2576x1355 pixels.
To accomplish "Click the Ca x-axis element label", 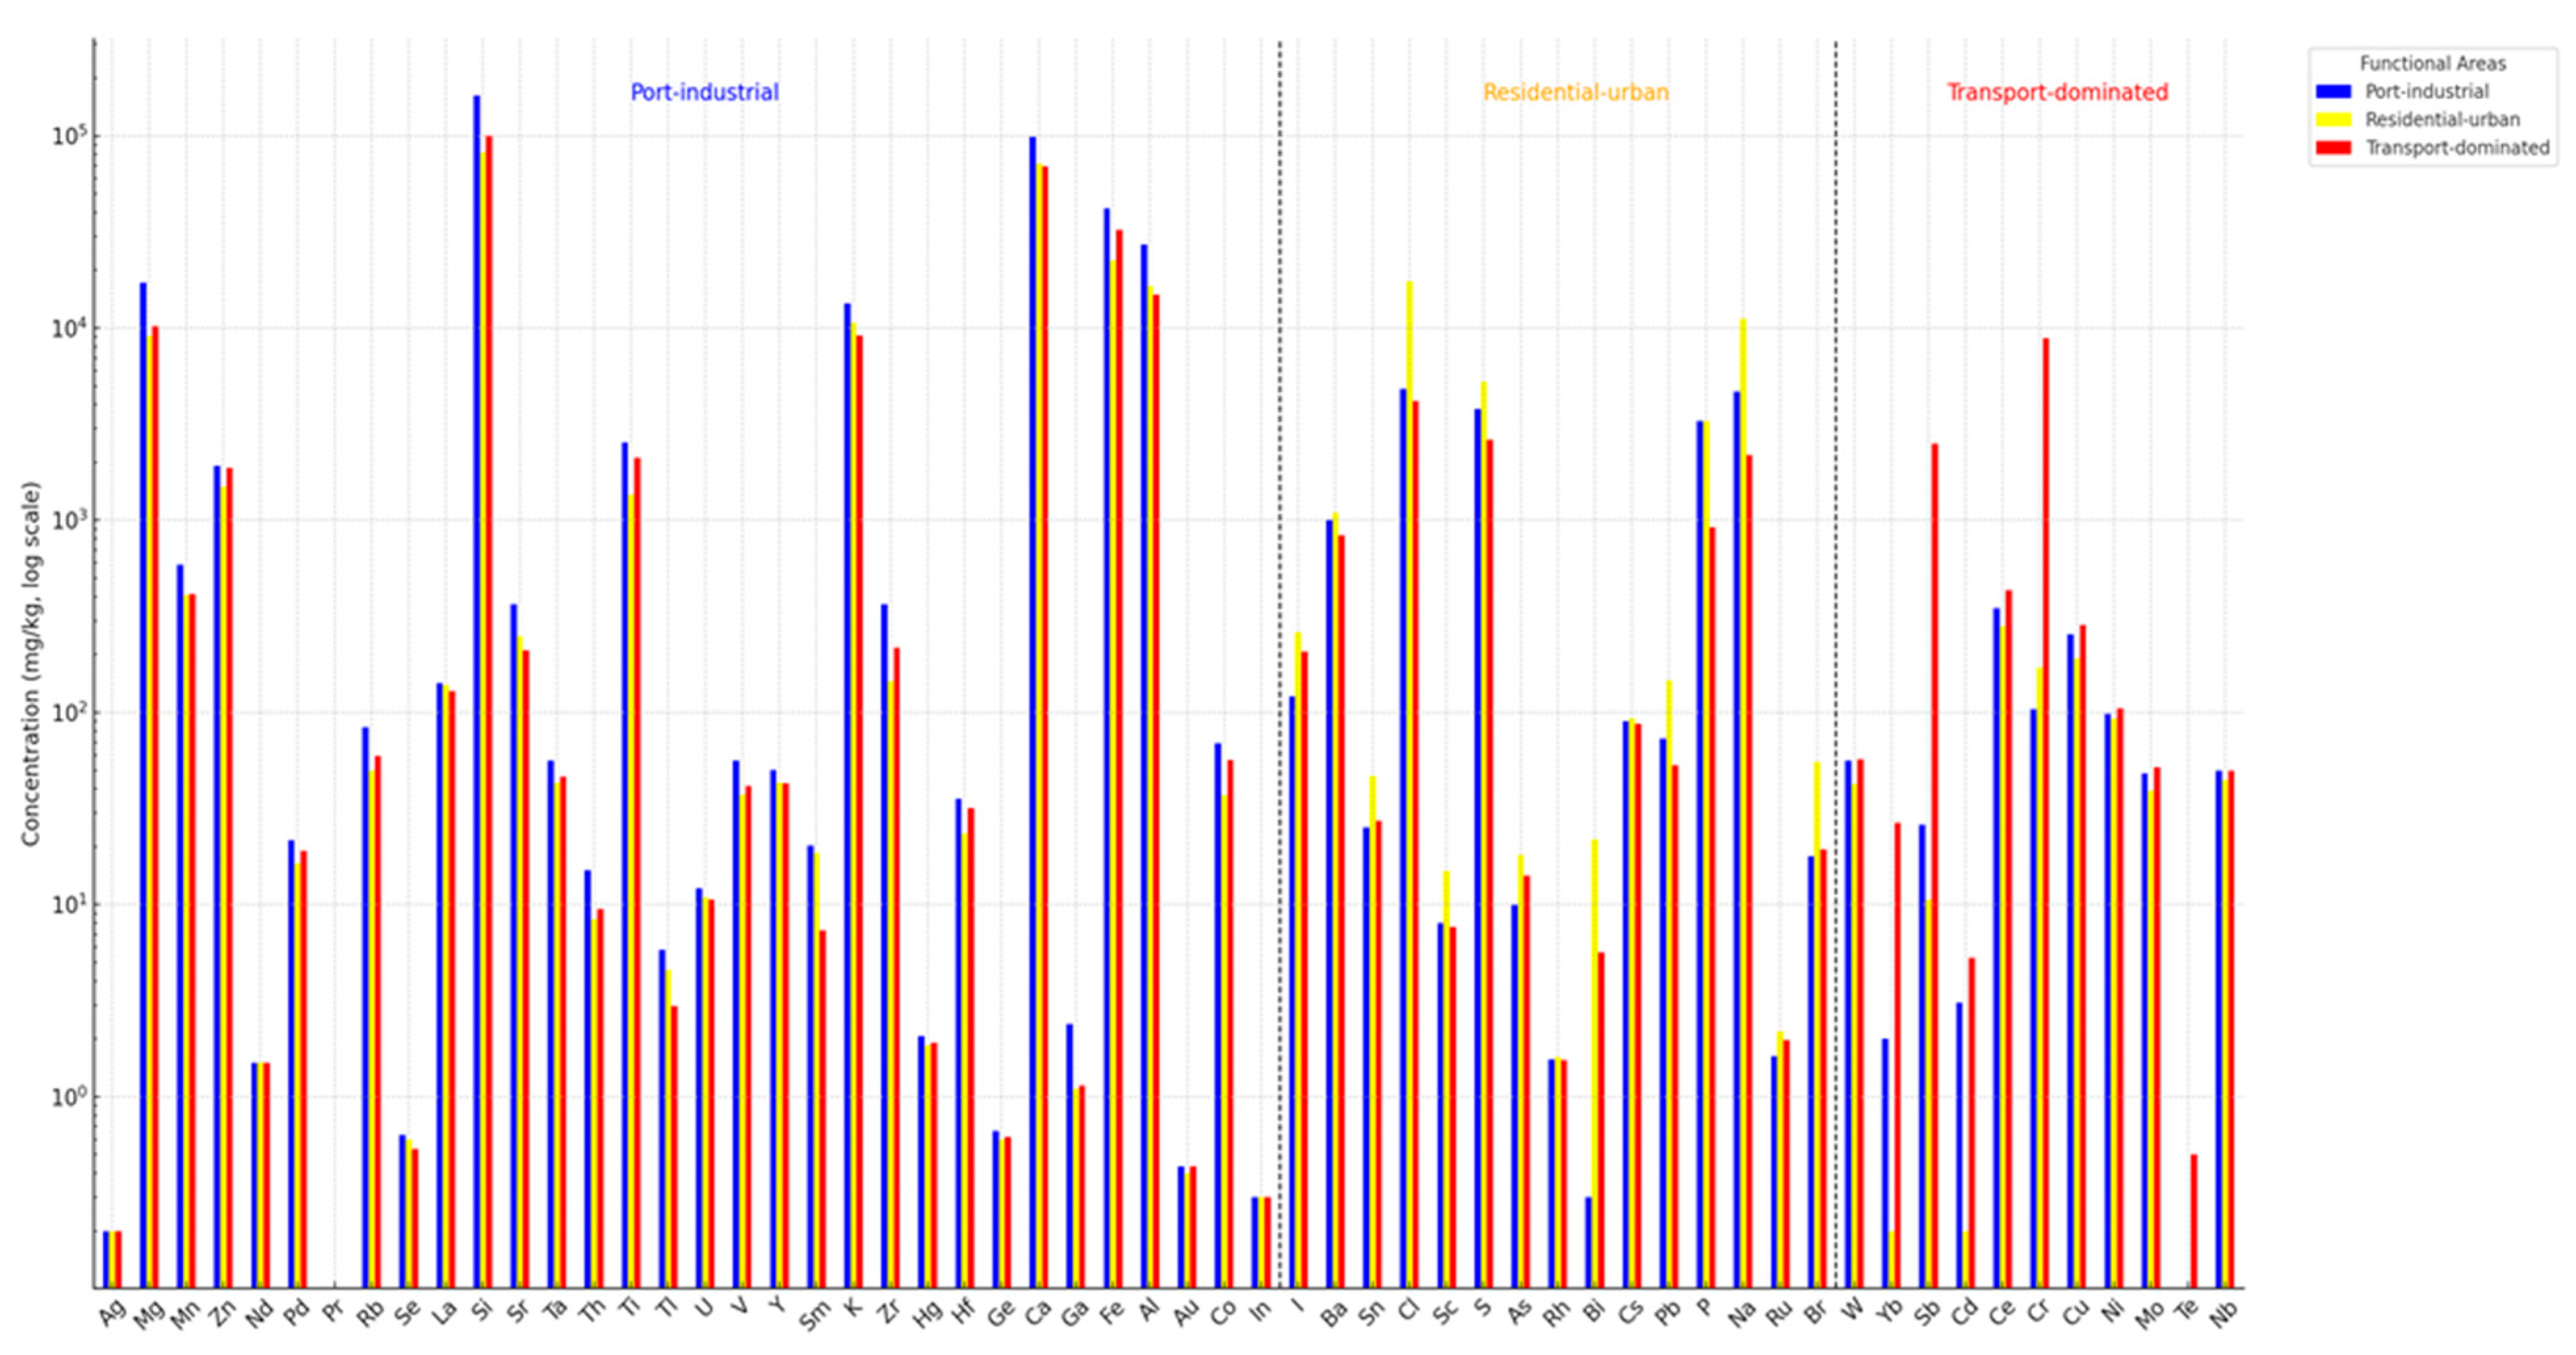I will coord(1037,1312).
